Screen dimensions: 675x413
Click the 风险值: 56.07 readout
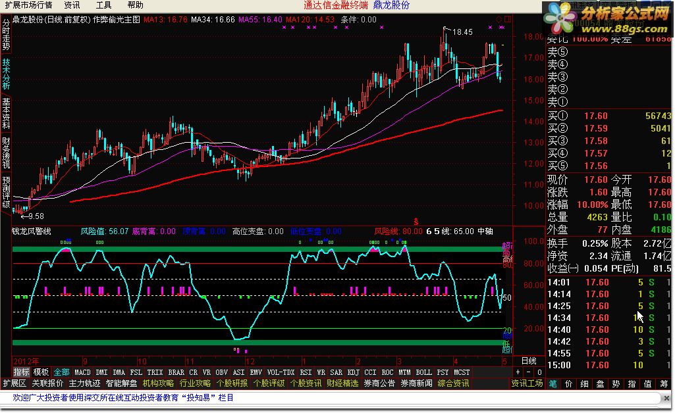[105, 231]
